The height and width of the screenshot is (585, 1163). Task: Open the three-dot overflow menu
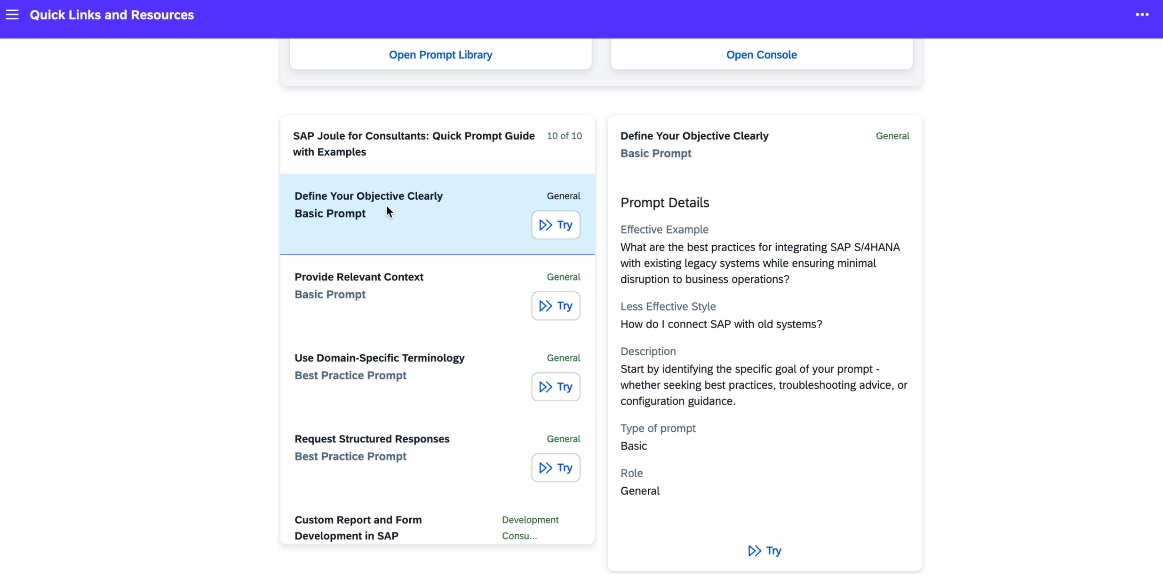coord(1142,15)
